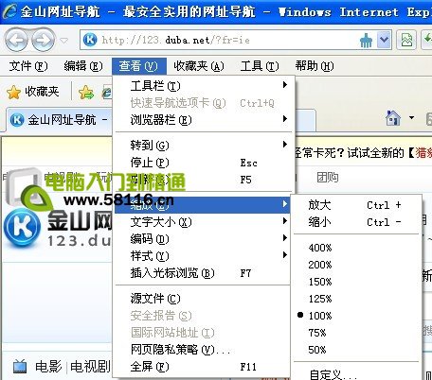Open the recent pages dropdown beside Forward
The height and width of the screenshot is (380, 432).
64,41
